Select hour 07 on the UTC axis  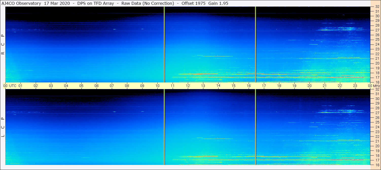112,86
